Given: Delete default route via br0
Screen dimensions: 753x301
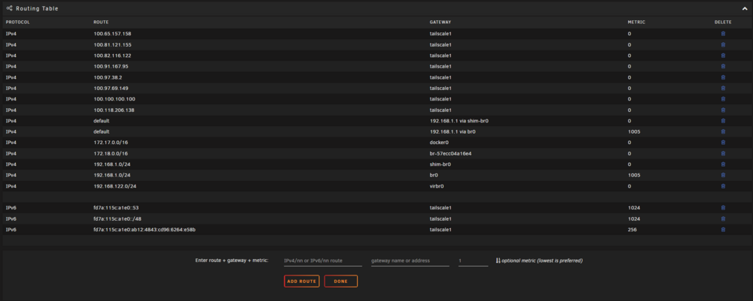Looking at the screenshot, I should click(723, 131).
